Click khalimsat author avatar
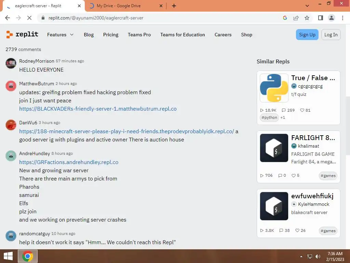 pos(294,146)
